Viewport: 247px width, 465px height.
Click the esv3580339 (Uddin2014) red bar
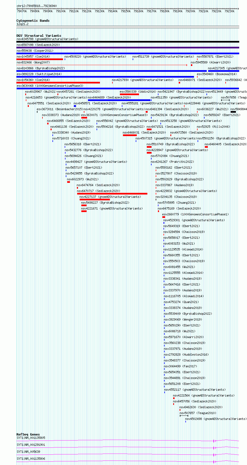click(x=129, y=94)
